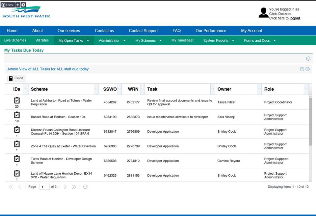Click the page number input field
Screen dimensions: 316x216
pos(44,187)
